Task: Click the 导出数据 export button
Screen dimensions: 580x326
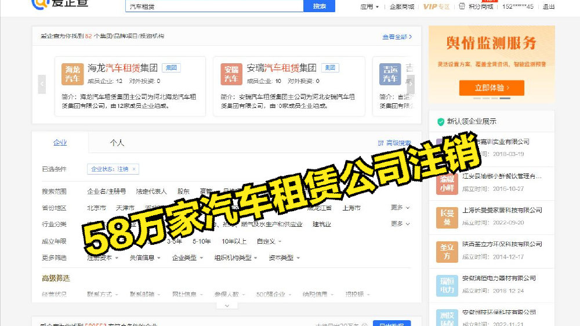Action: tap(391, 324)
